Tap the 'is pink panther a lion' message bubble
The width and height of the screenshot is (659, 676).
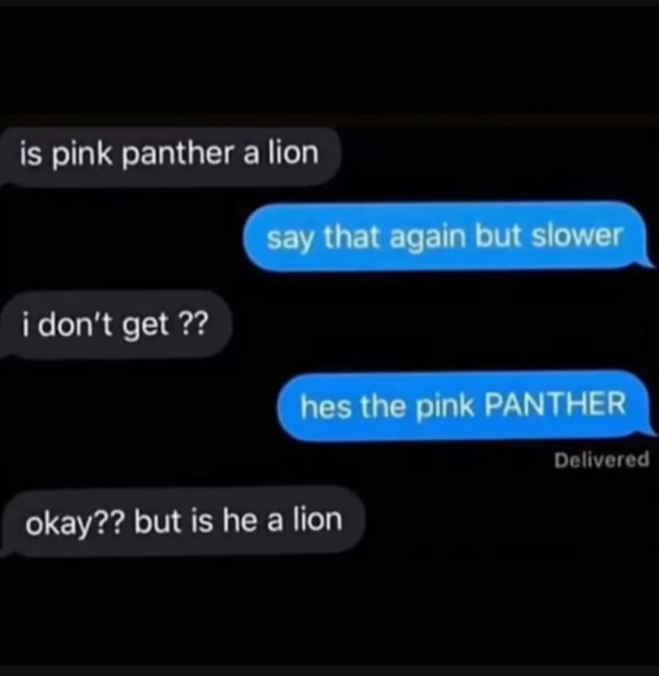(x=170, y=156)
